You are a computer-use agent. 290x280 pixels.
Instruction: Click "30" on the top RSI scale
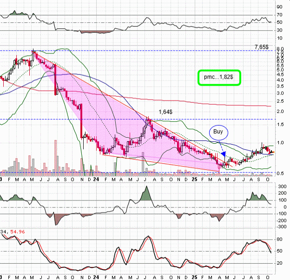(279, 31)
